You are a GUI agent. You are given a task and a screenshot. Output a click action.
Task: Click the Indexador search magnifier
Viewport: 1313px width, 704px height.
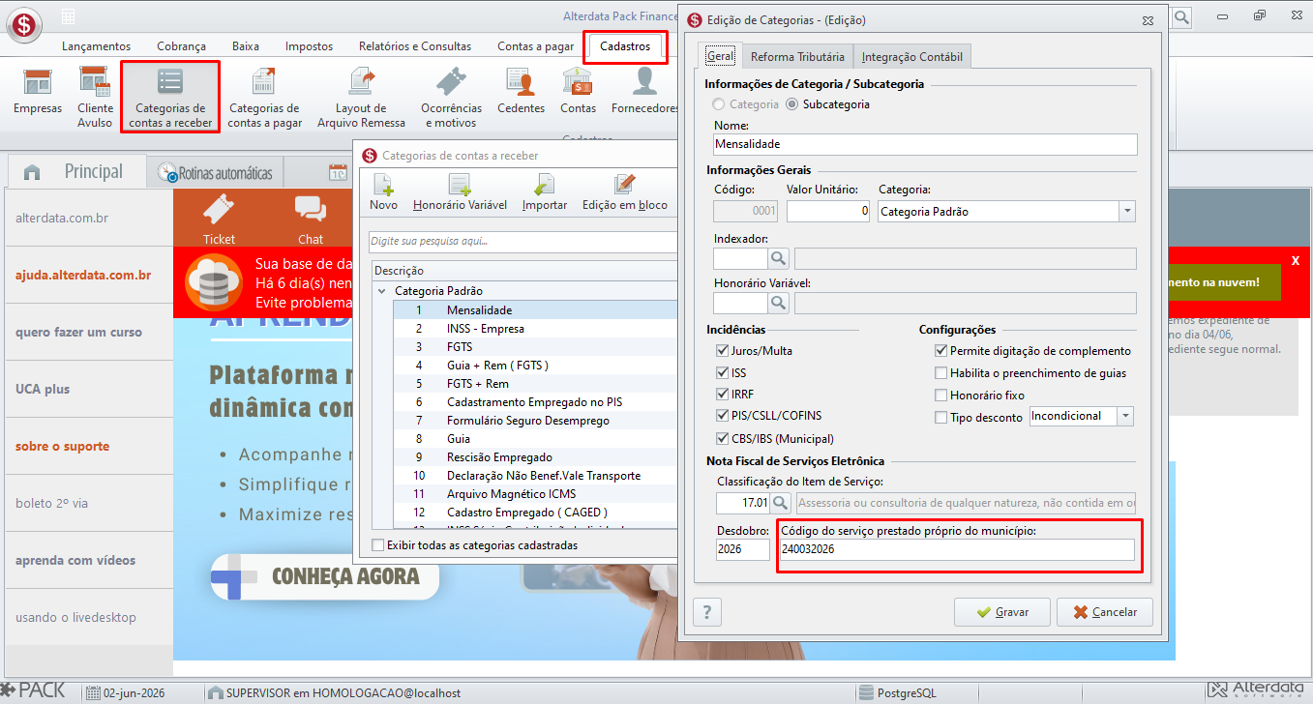click(x=779, y=258)
